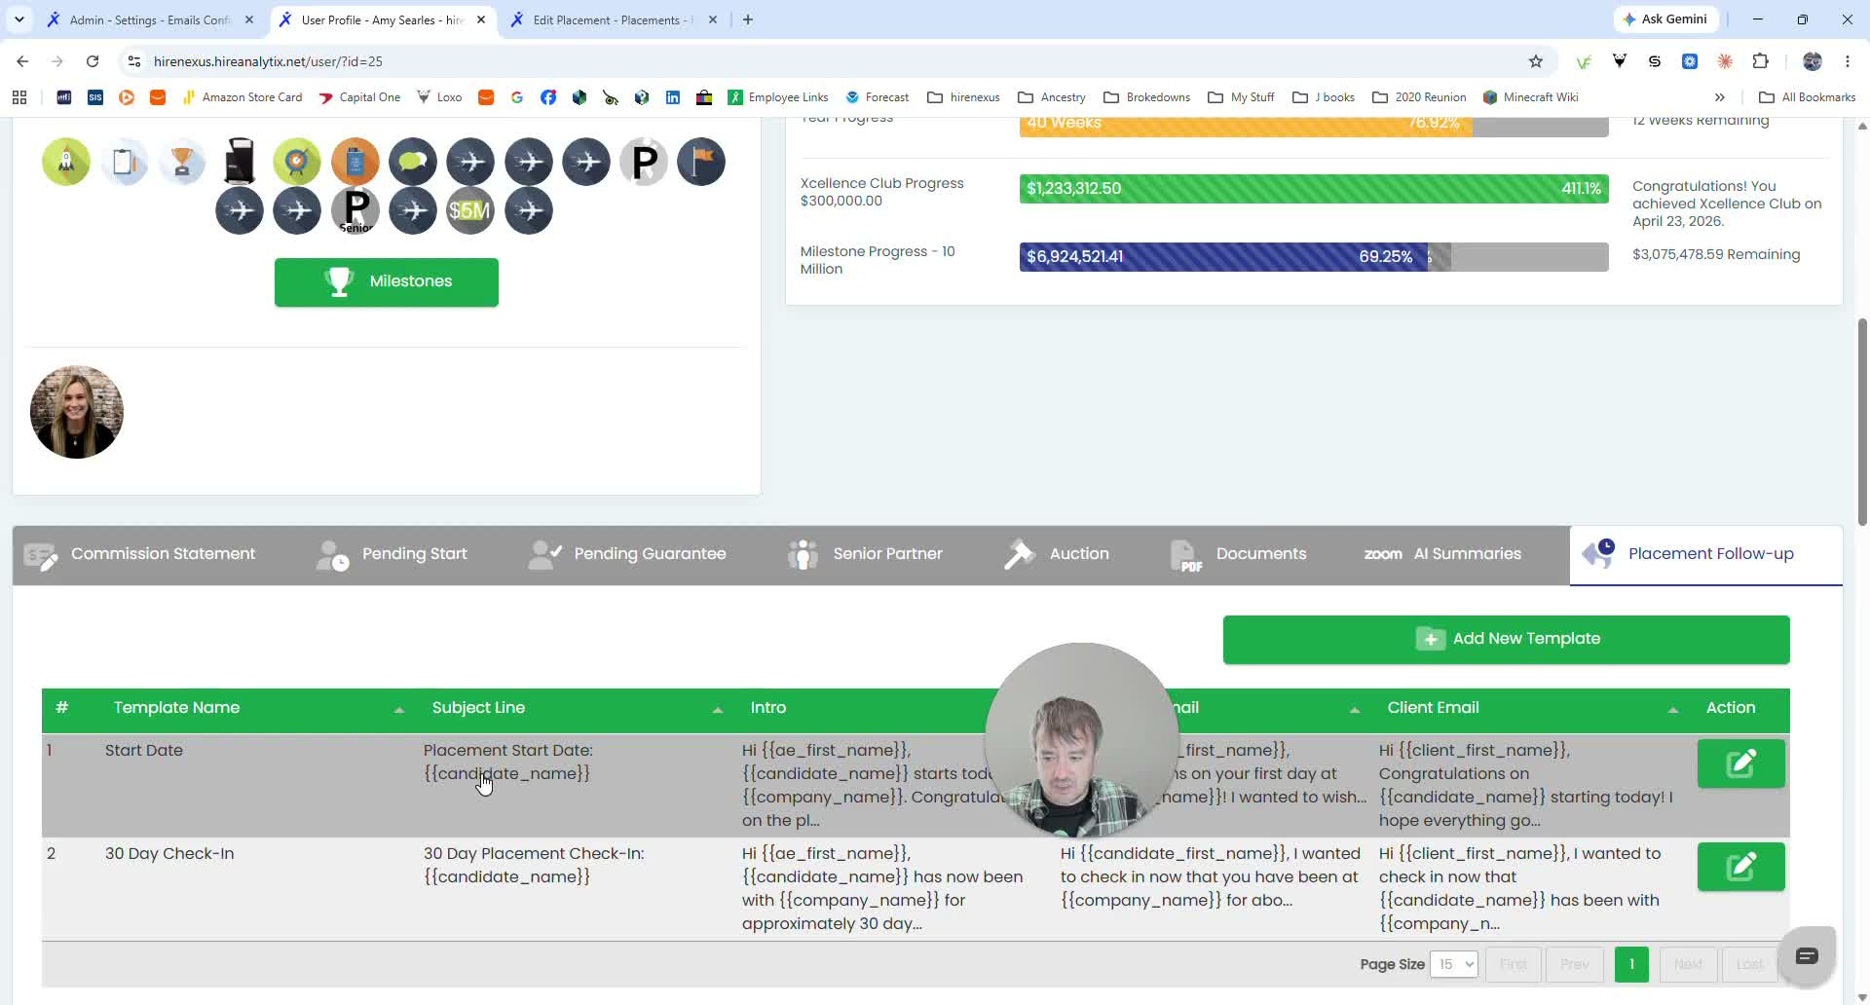Click the target achievement badge
1870x1005 pixels.
(x=297, y=162)
